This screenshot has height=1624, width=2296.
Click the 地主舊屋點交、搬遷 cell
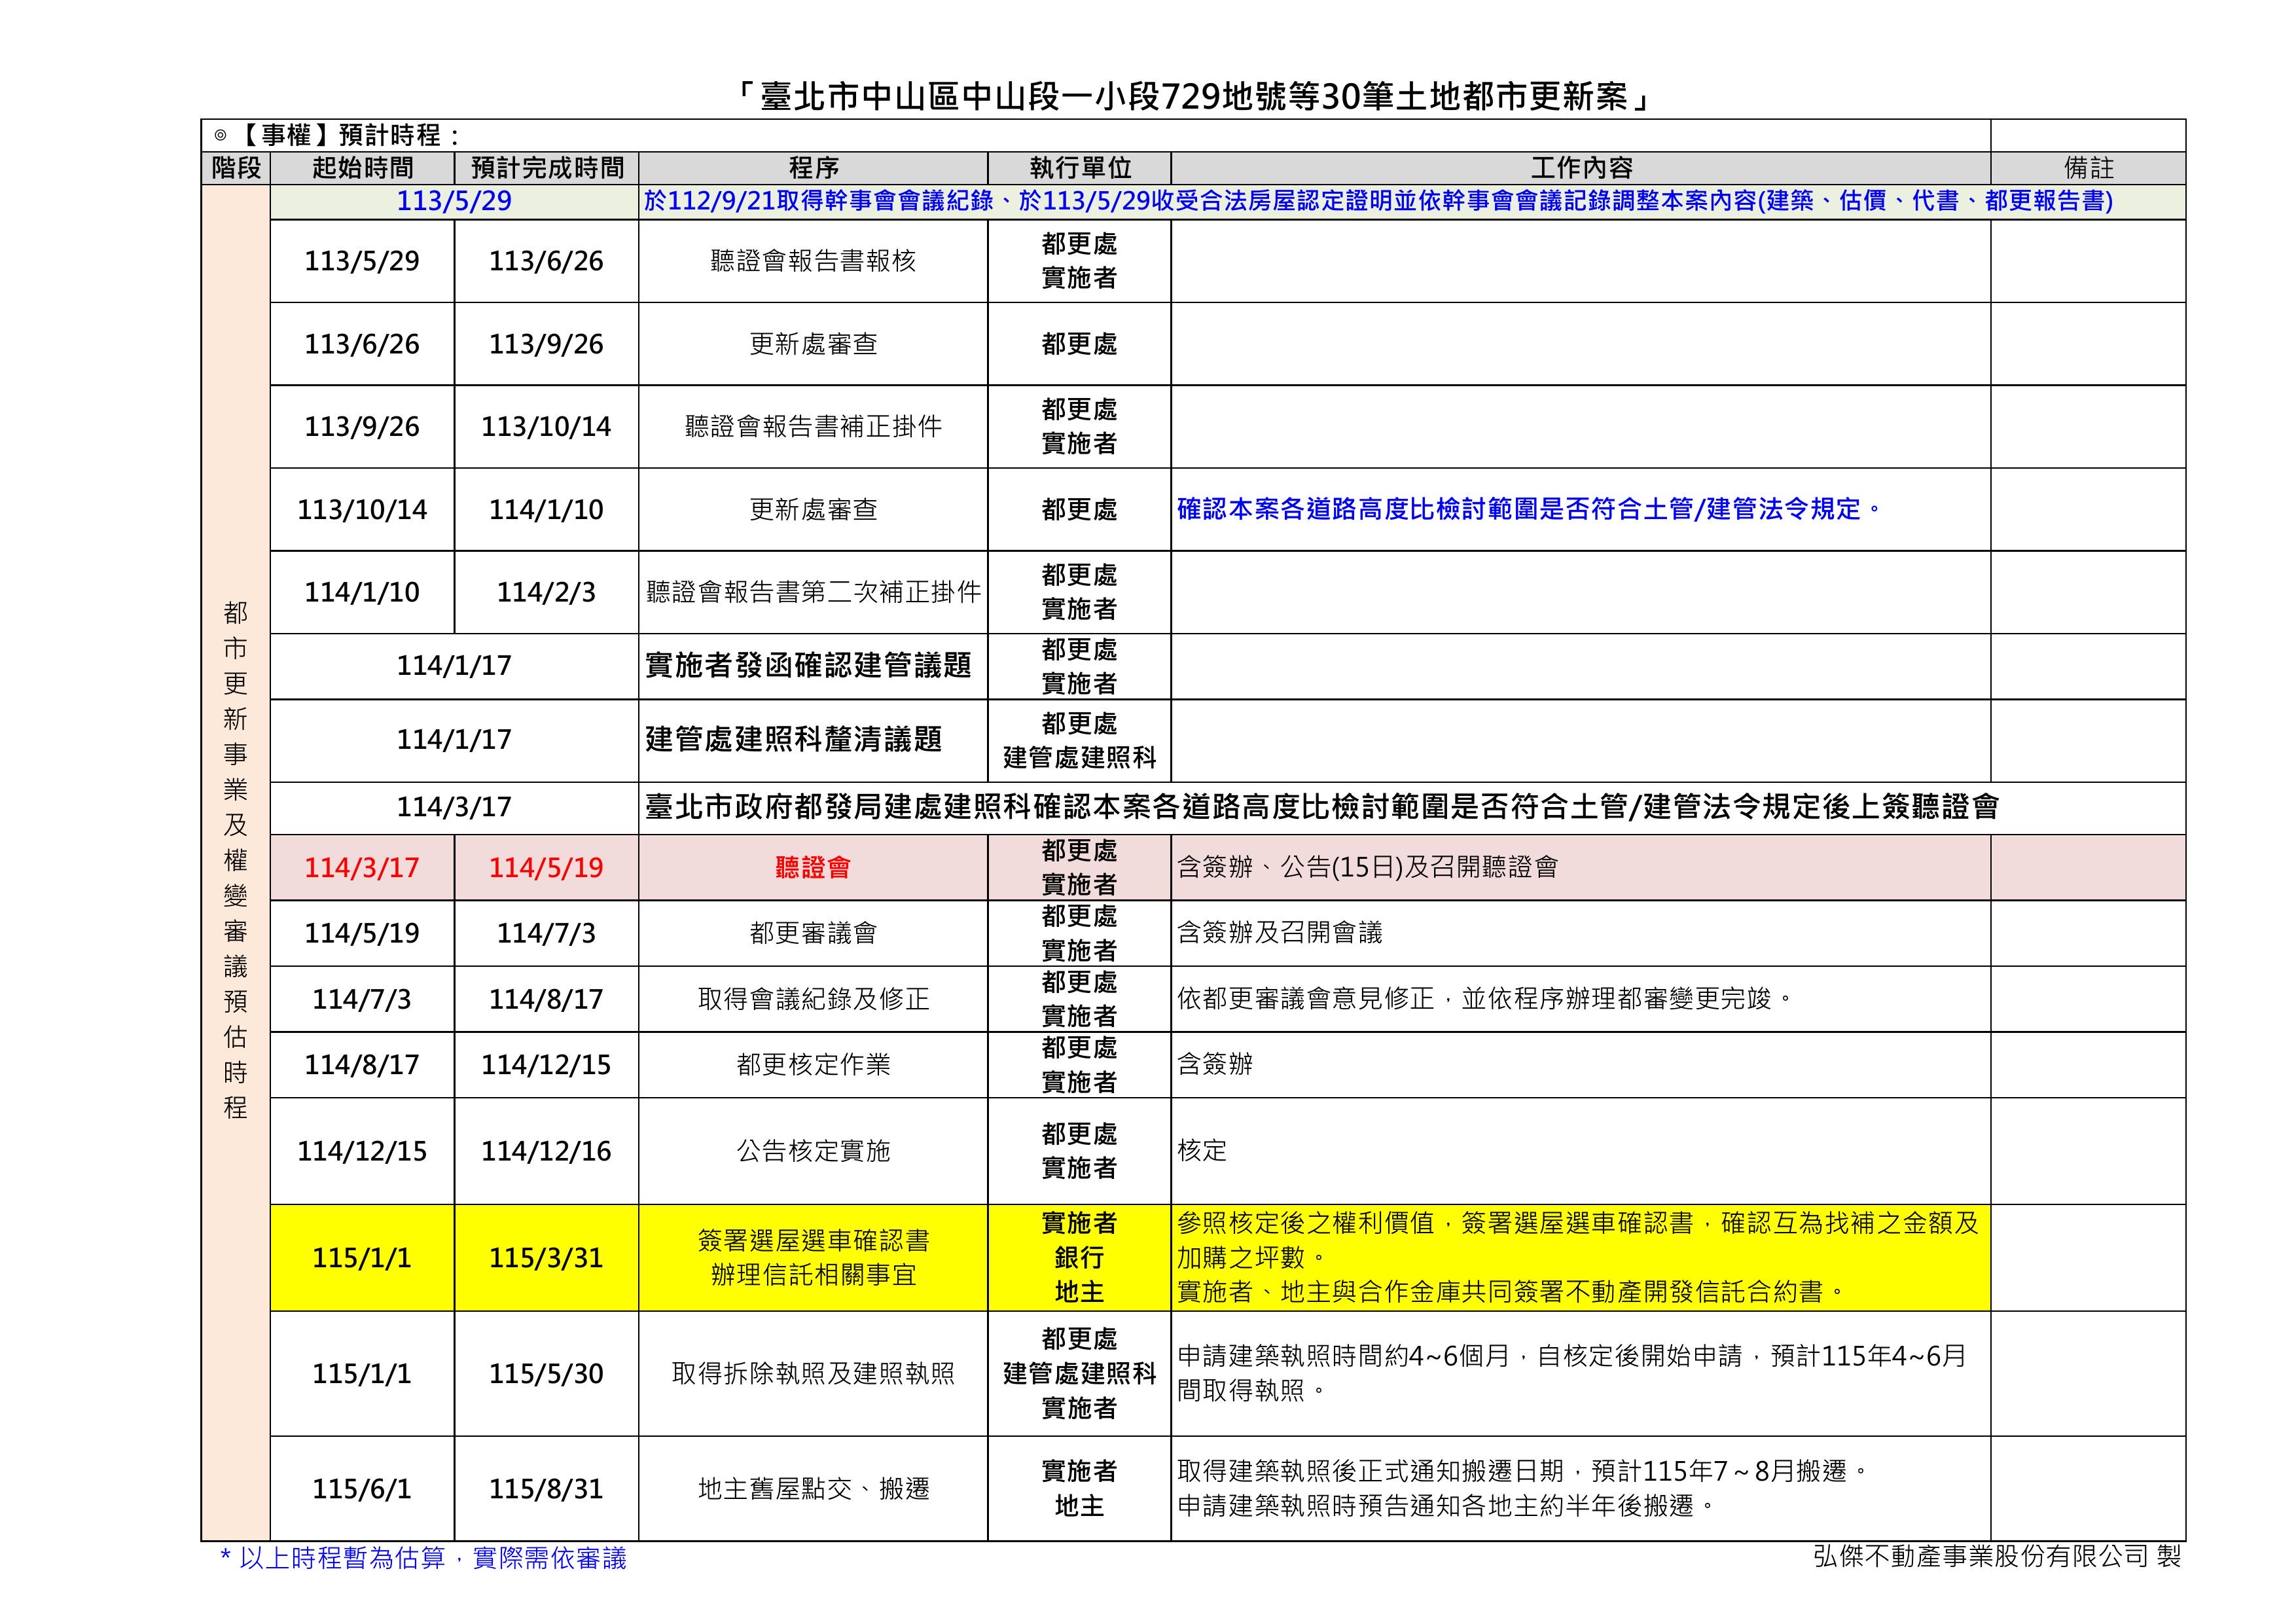point(813,1490)
